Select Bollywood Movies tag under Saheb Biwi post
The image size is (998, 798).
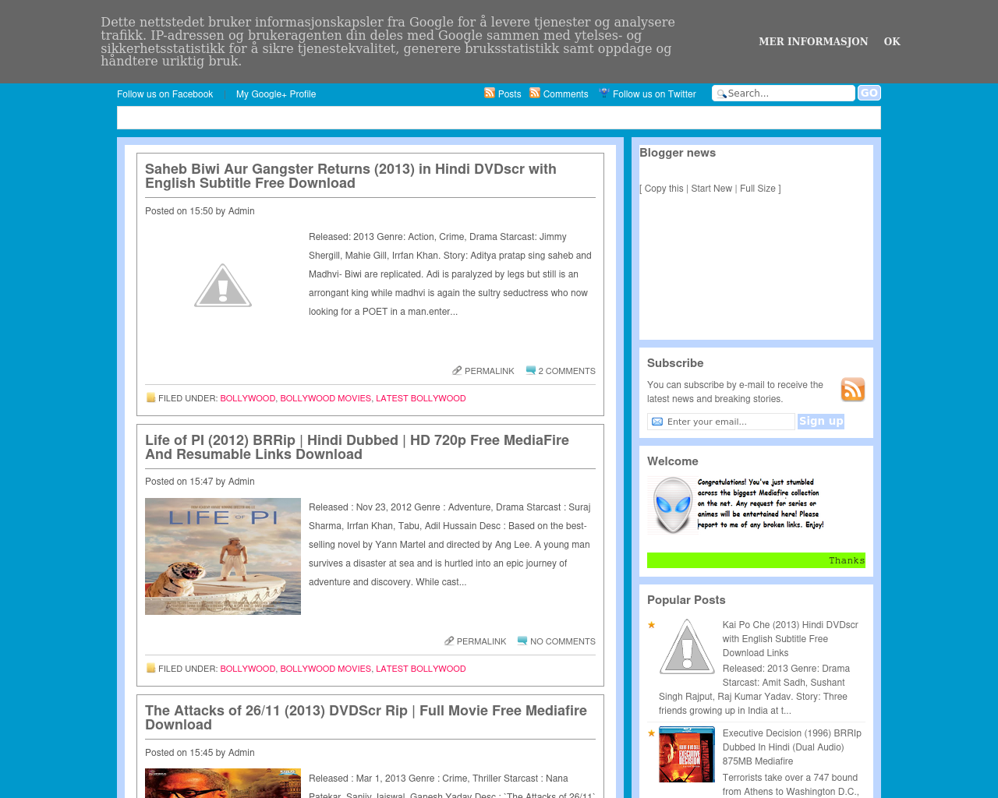coord(326,398)
